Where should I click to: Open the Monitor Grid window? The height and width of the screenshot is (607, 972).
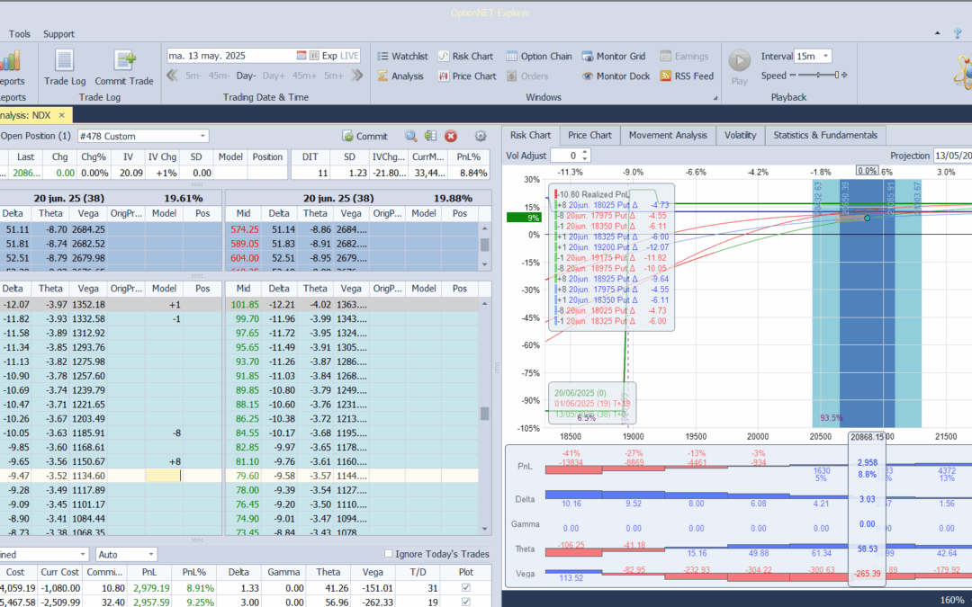pos(614,56)
